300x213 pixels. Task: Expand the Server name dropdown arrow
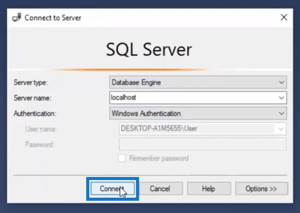click(x=282, y=98)
